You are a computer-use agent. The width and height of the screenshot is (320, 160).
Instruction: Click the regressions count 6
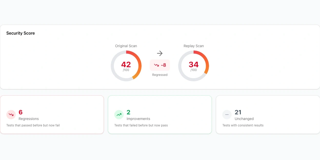point(21,112)
